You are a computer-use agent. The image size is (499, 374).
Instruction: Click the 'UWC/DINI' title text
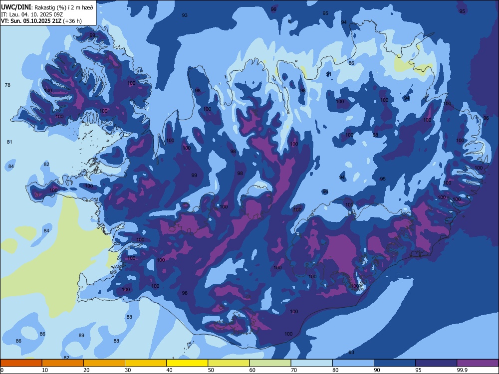click(x=16, y=7)
